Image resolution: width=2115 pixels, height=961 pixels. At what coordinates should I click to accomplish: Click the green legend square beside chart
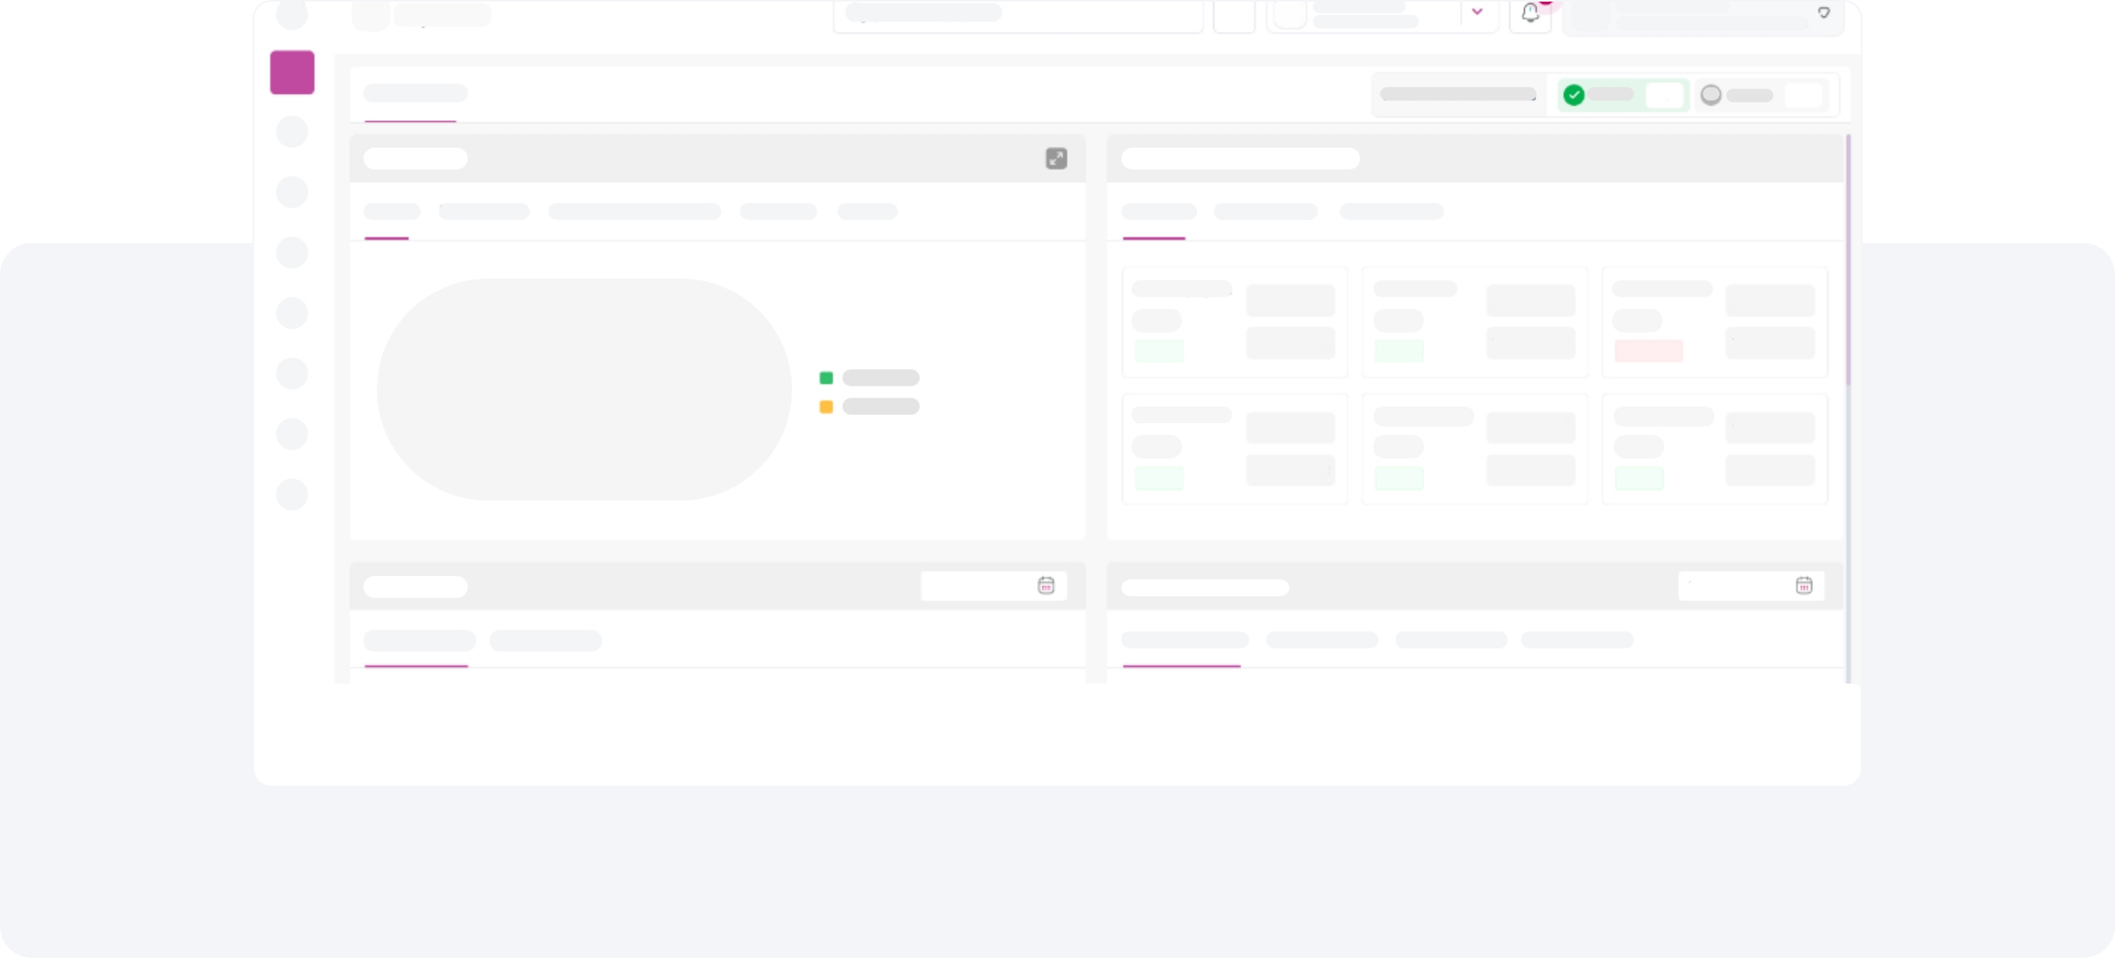coord(826,377)
